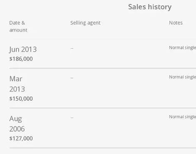The image size is (196, 154).
Task: Click the Mar 2013 Normal single note
Action: click(x=182, y=77)
